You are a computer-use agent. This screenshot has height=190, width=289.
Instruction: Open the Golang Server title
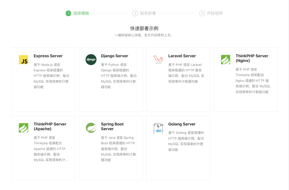182,124
